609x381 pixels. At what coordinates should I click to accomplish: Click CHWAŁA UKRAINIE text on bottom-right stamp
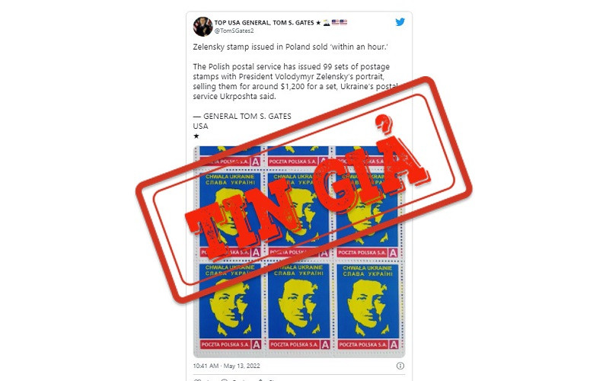368,268
